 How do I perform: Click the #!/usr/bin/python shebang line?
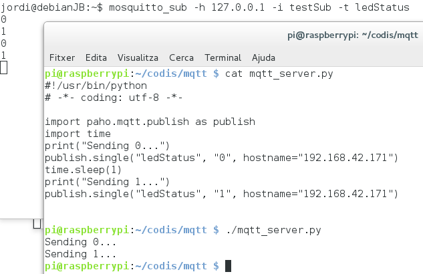tap(96, 86)
